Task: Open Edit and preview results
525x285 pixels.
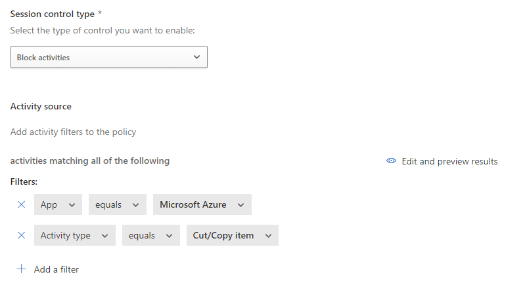Action: (449, 161)
